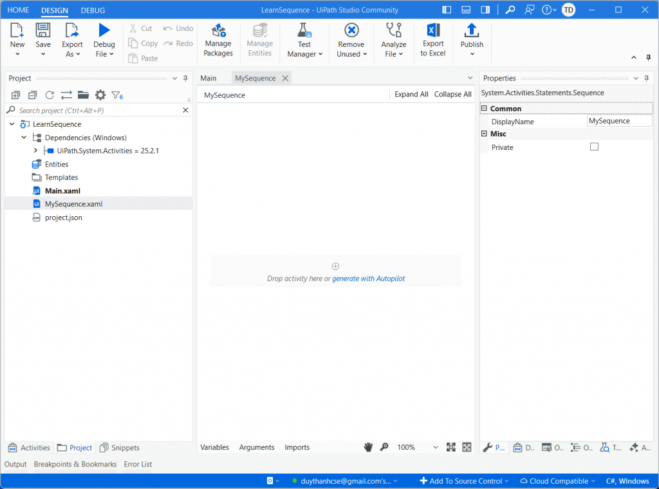Open the Error List tab
The image size is (659, 489).
138,464
